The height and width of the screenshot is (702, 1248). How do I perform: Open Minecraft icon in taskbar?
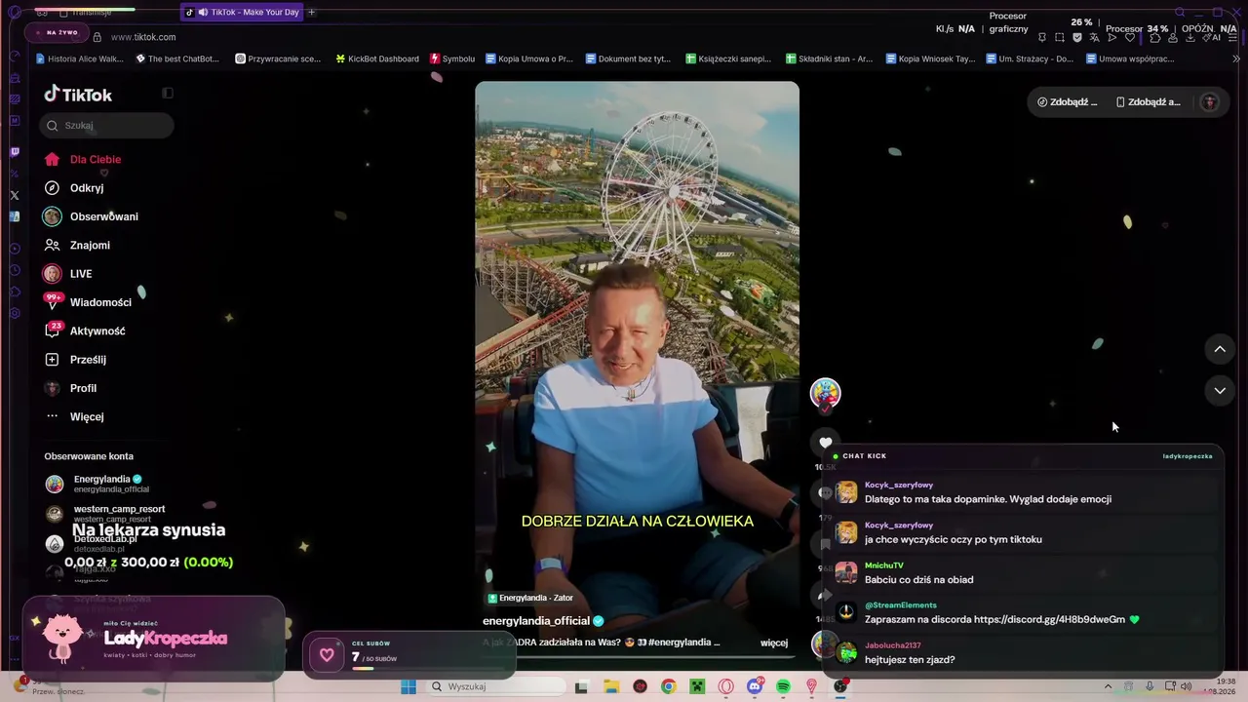(x=697, y=686)
